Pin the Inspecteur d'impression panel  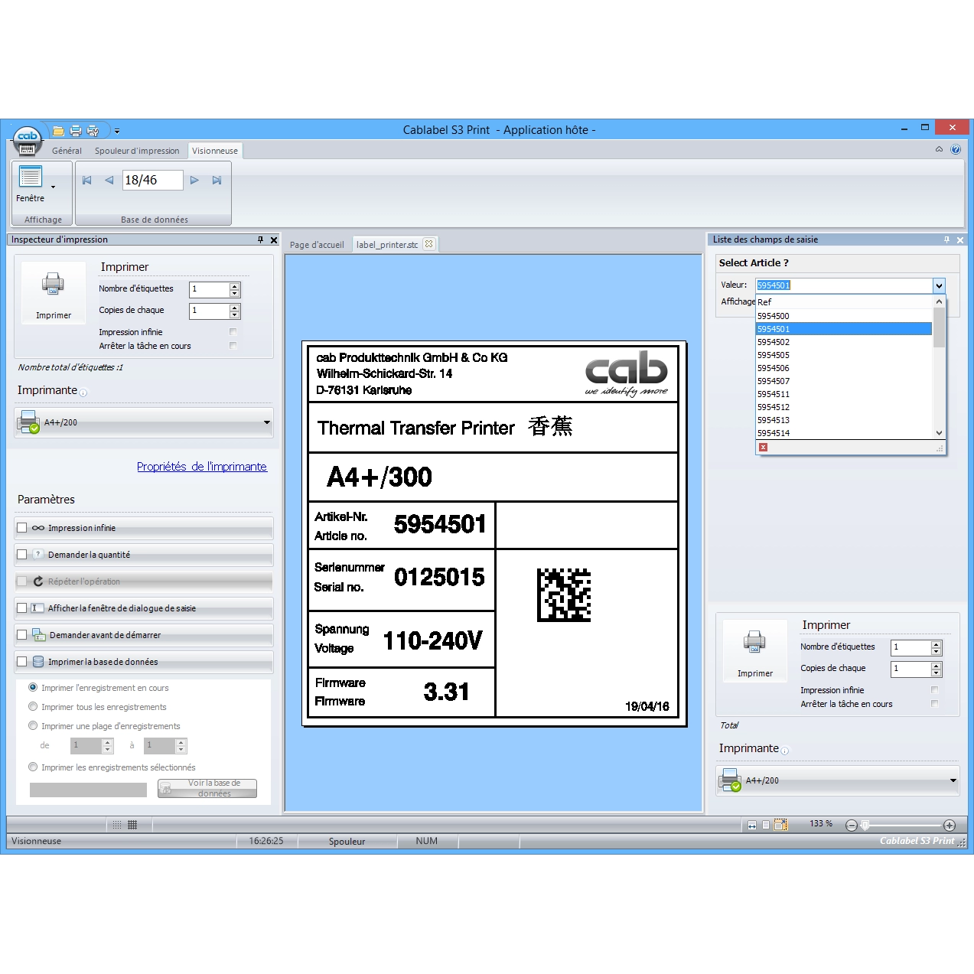pyautogui.click(x=261, y=239)
